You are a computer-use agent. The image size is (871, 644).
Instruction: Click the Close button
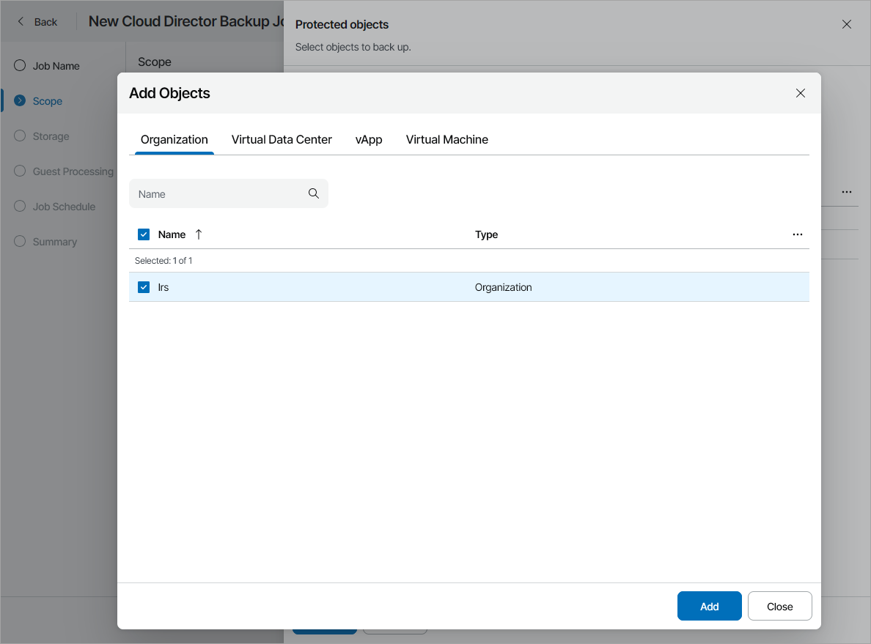click(779, 606)
